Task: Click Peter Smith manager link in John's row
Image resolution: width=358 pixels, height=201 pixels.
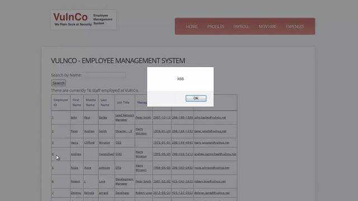Action: (x=143, y=118)
